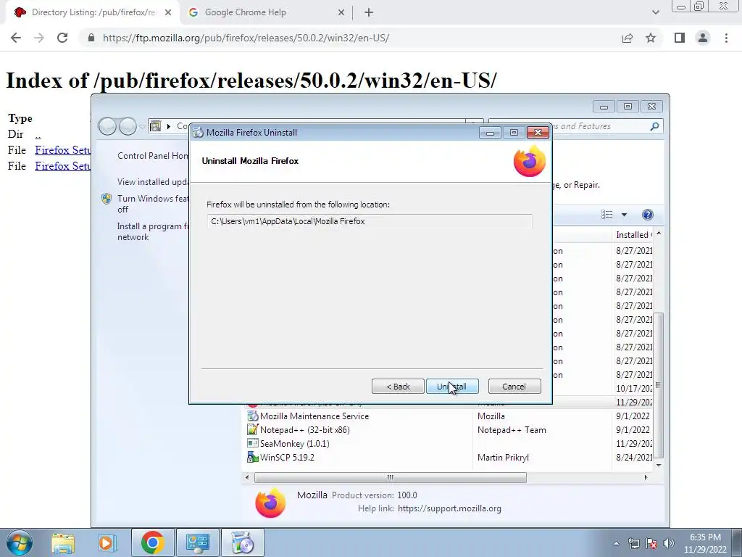742x557 pixels.
Task: Click the change view icon in Programs list
Action: [607, 215]
